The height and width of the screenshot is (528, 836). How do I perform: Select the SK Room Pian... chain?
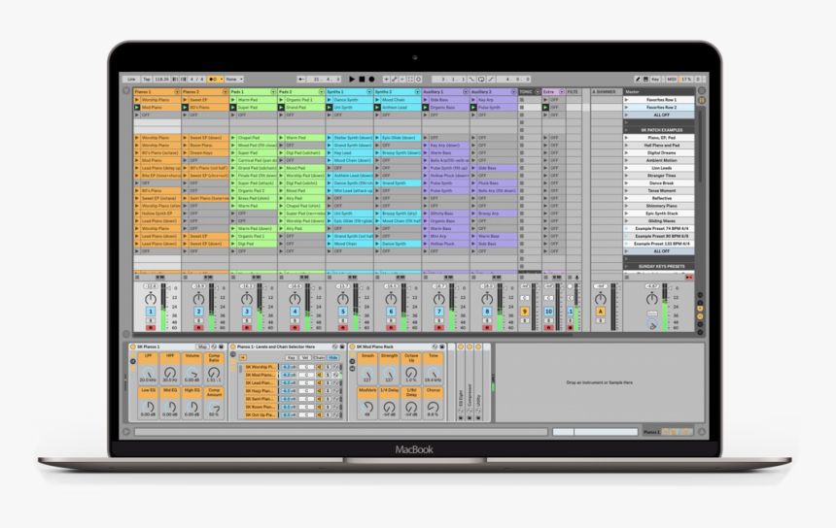pyautogui.click(x=261, y=407)
